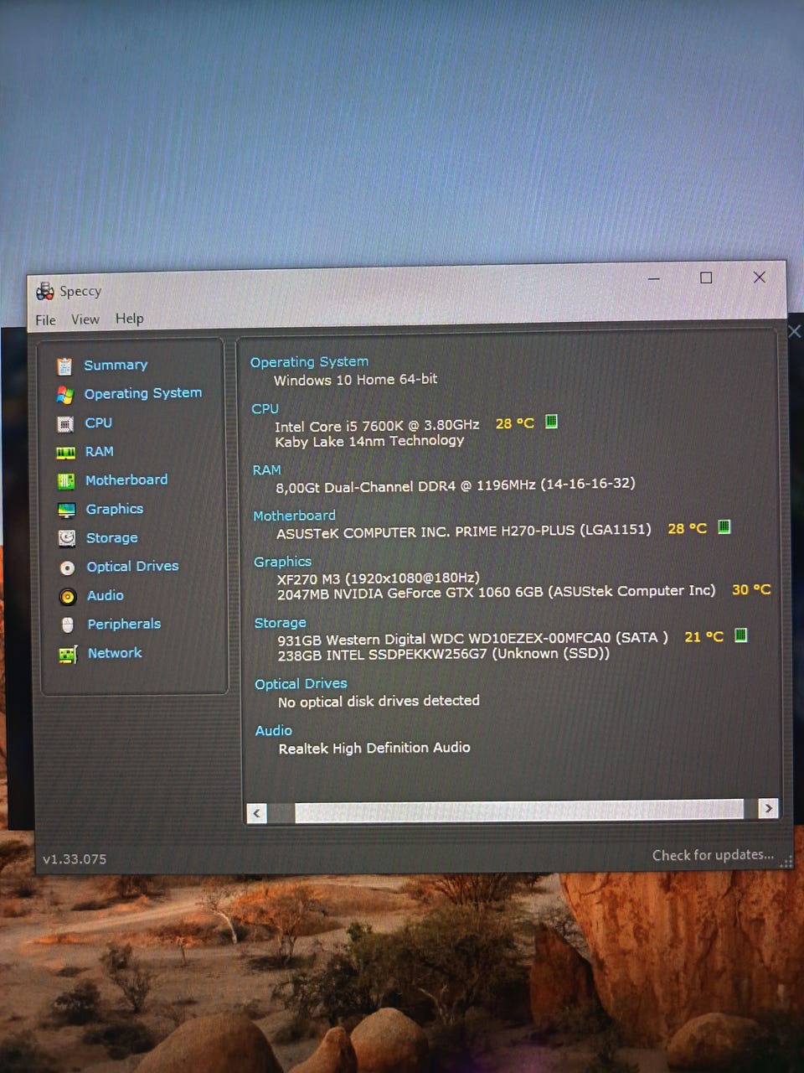The height and width of the screenshot is (1073, 804).
Task: Show the RAM section from sidebar
Action: coord(99,452)
